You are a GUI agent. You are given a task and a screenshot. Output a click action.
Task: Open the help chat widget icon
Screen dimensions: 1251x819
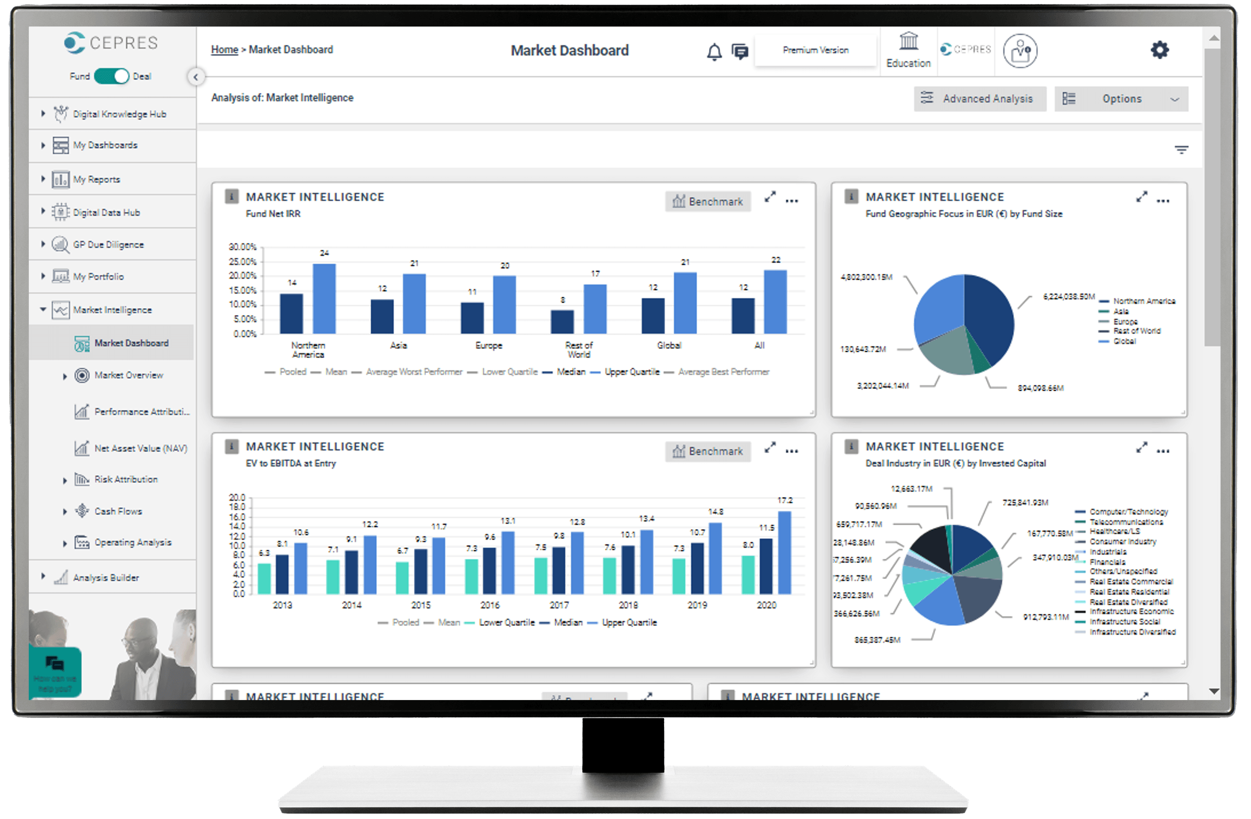[x=55, y=664]
